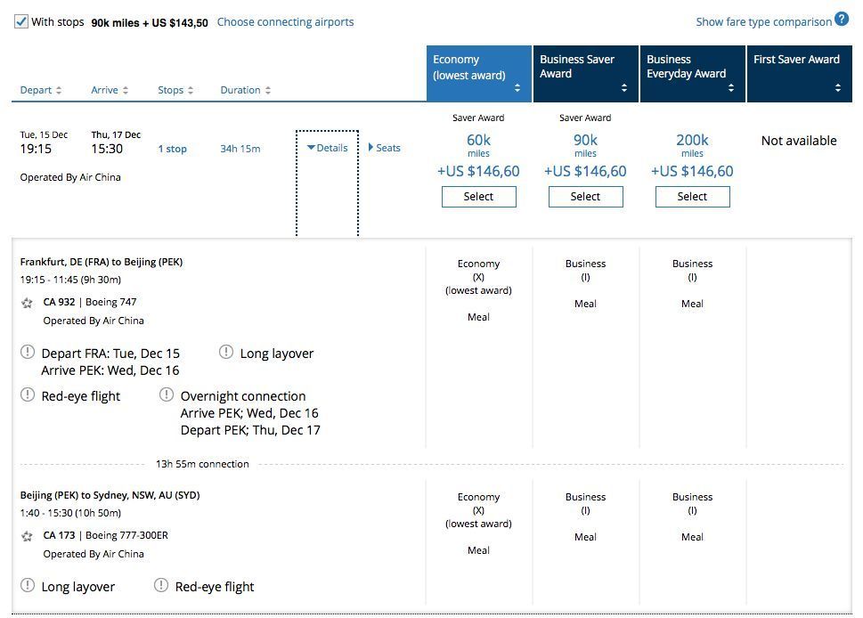Collapse the flight Details section
Viewport: 863px width, 618px height.
tap(328, 148)
